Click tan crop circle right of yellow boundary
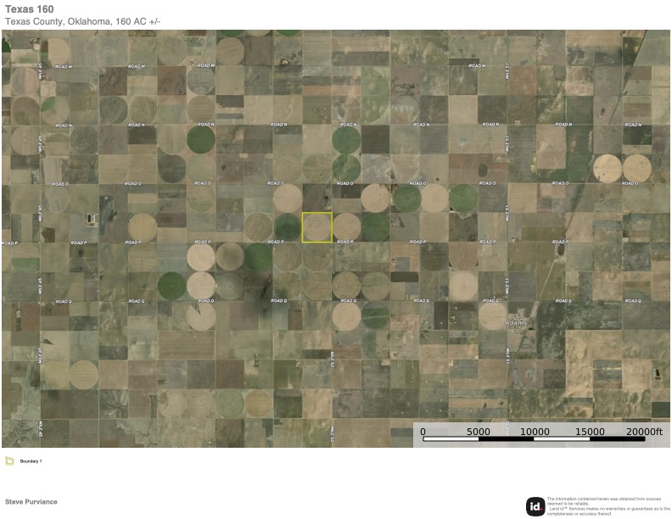The width and height of the screenshot is (672, 519). [x=346, y=227]
